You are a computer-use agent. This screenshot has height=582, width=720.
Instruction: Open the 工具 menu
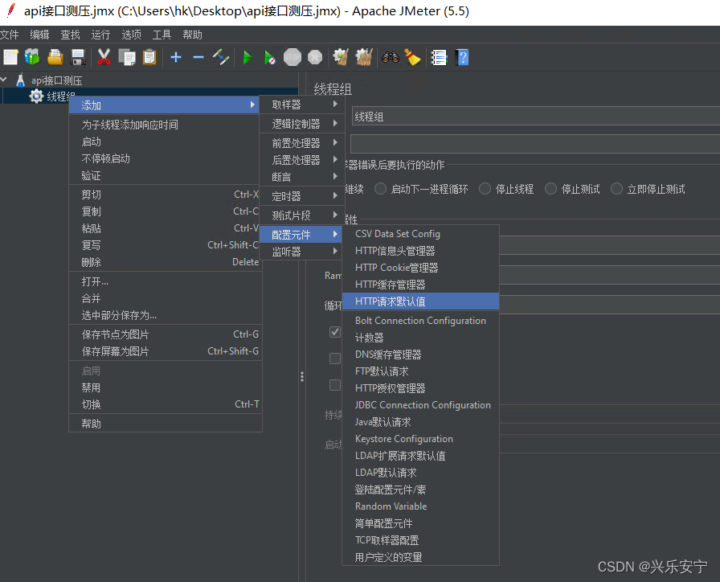tap(162, 35)
